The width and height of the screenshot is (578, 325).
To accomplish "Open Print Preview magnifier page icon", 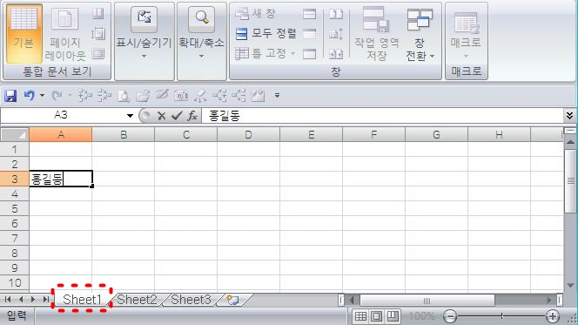I will click(124, 96).
